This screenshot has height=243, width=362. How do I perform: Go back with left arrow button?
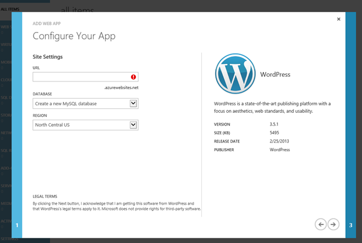click(321, 224)
